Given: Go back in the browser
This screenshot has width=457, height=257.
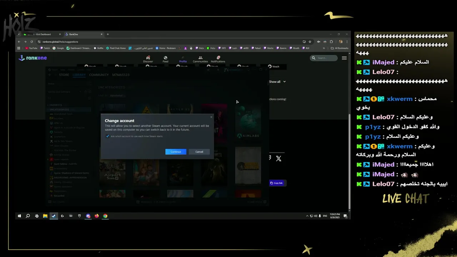Looking at the screenshot, I should click(x=19, y=41).
